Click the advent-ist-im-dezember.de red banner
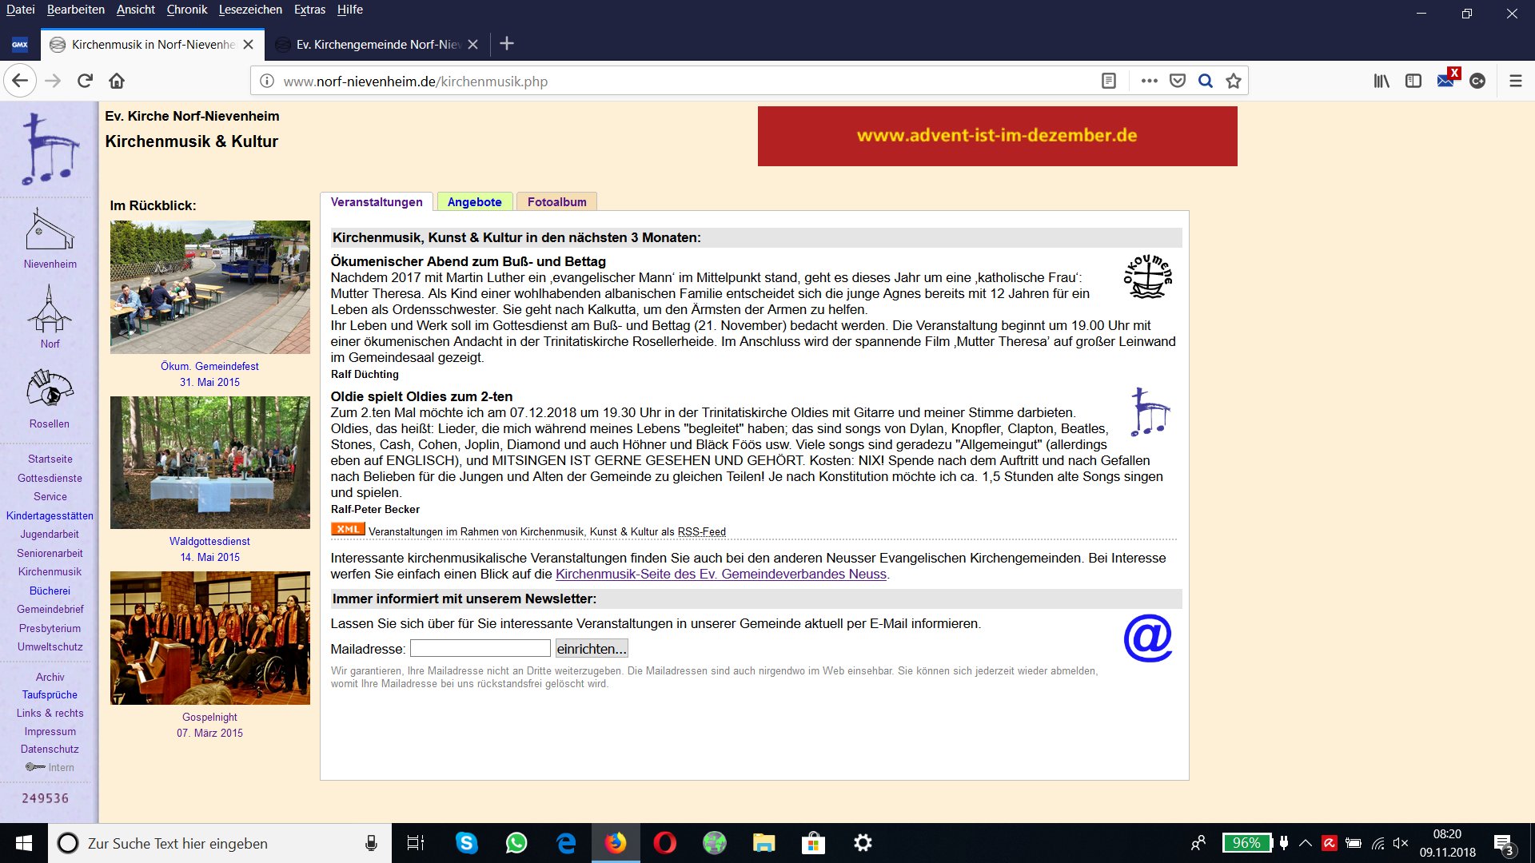Image resolution: width=1535 pixels, height=863 pixels. [x=997, y=136]
